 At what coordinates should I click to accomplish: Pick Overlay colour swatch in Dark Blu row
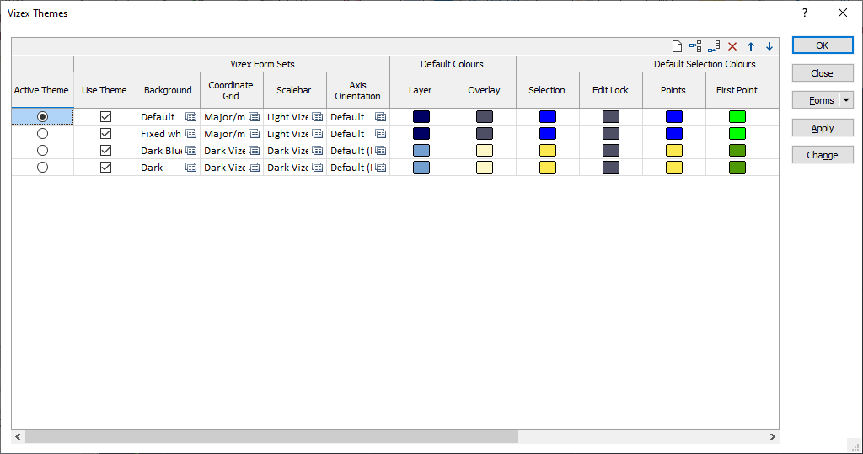click(485, 150)
